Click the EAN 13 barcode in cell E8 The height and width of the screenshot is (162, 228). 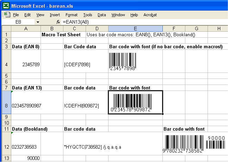pos(131,102)
